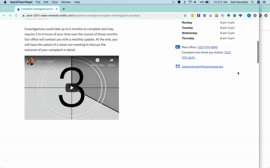Screen dimensions: 270x168
Task: Click the Wednesday hours row
Action: tap(208, 33)
